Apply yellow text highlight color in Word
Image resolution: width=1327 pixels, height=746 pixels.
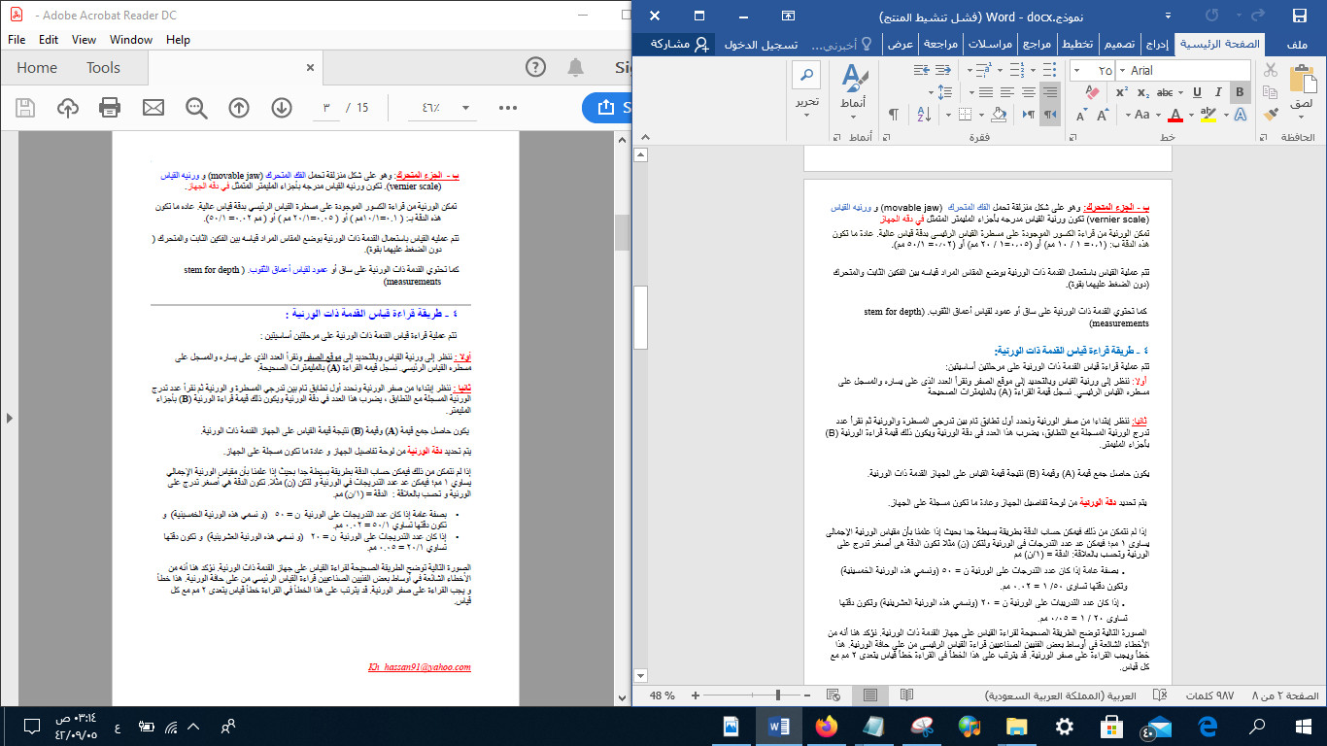point(1208,117)
